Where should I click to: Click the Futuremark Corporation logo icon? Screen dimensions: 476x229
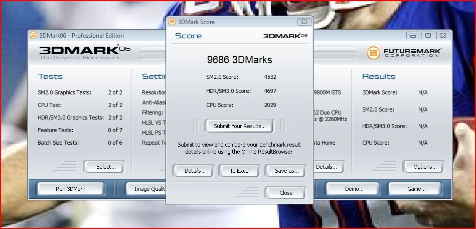point(373,53)
